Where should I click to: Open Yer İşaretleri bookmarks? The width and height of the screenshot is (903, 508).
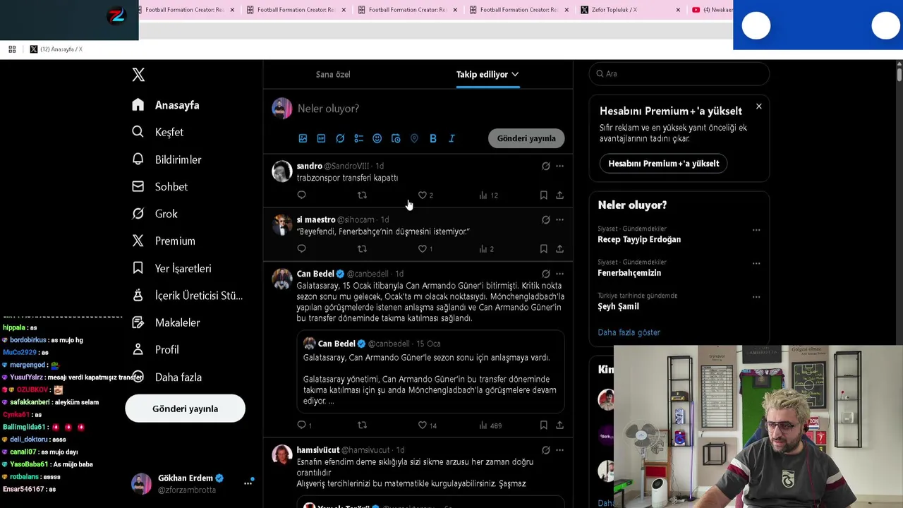[171, 268]
